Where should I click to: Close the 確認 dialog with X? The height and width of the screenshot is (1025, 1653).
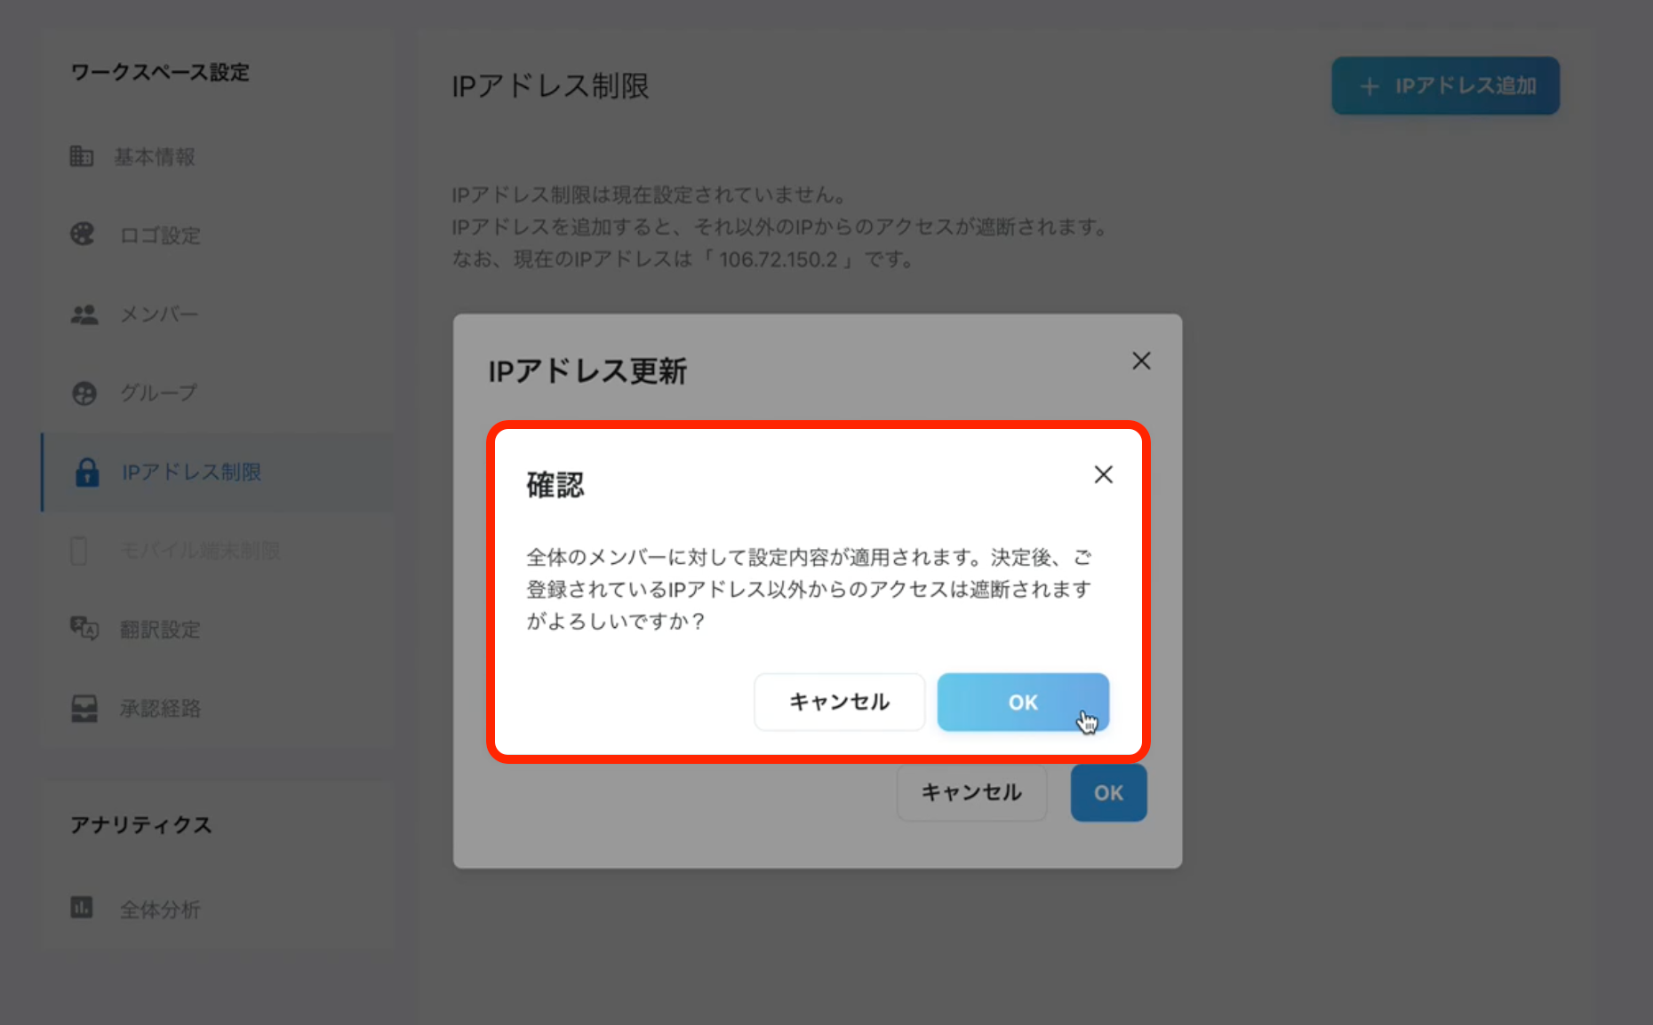pyautogui.click(x=1103, y=474)
